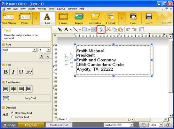Open the Brother printer dropdown
Screen dimensions: 174x129
click(132, 125)
